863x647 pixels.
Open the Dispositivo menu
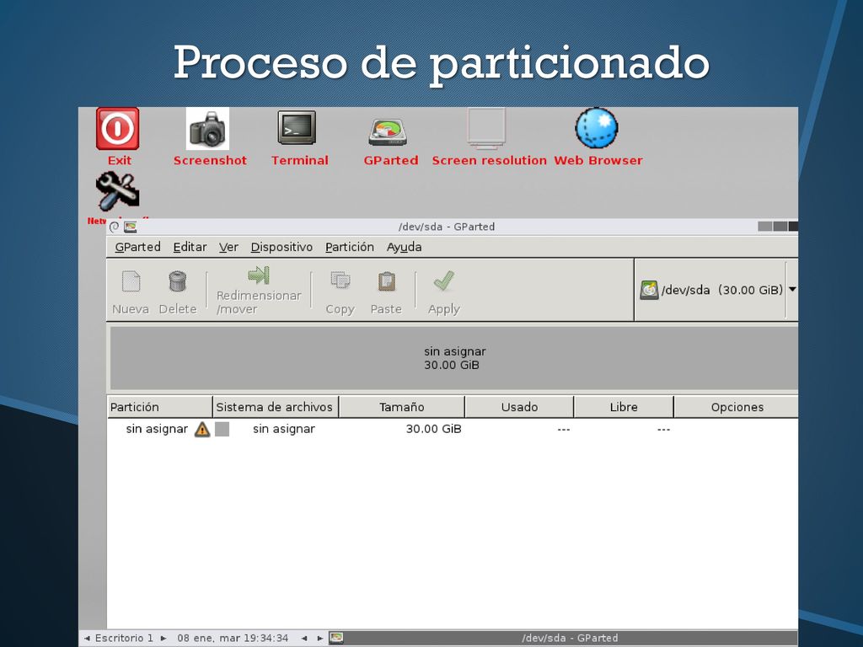[281, 247]
